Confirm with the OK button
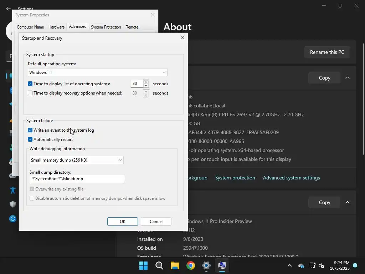The image size is (365, 274). pyautogui.click(x=123, y=221)
